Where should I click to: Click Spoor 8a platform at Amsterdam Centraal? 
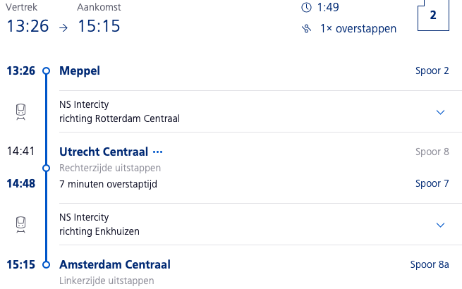430,264
